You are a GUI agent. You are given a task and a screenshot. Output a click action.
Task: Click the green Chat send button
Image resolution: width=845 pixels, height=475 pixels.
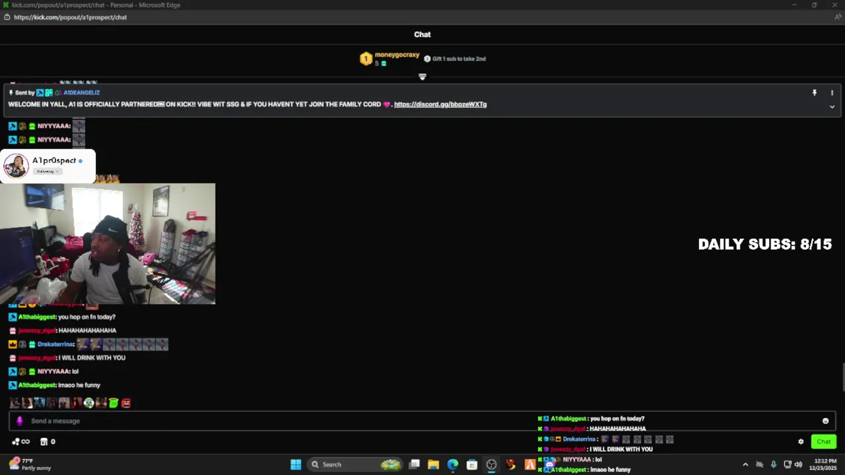tap(824, 442)
